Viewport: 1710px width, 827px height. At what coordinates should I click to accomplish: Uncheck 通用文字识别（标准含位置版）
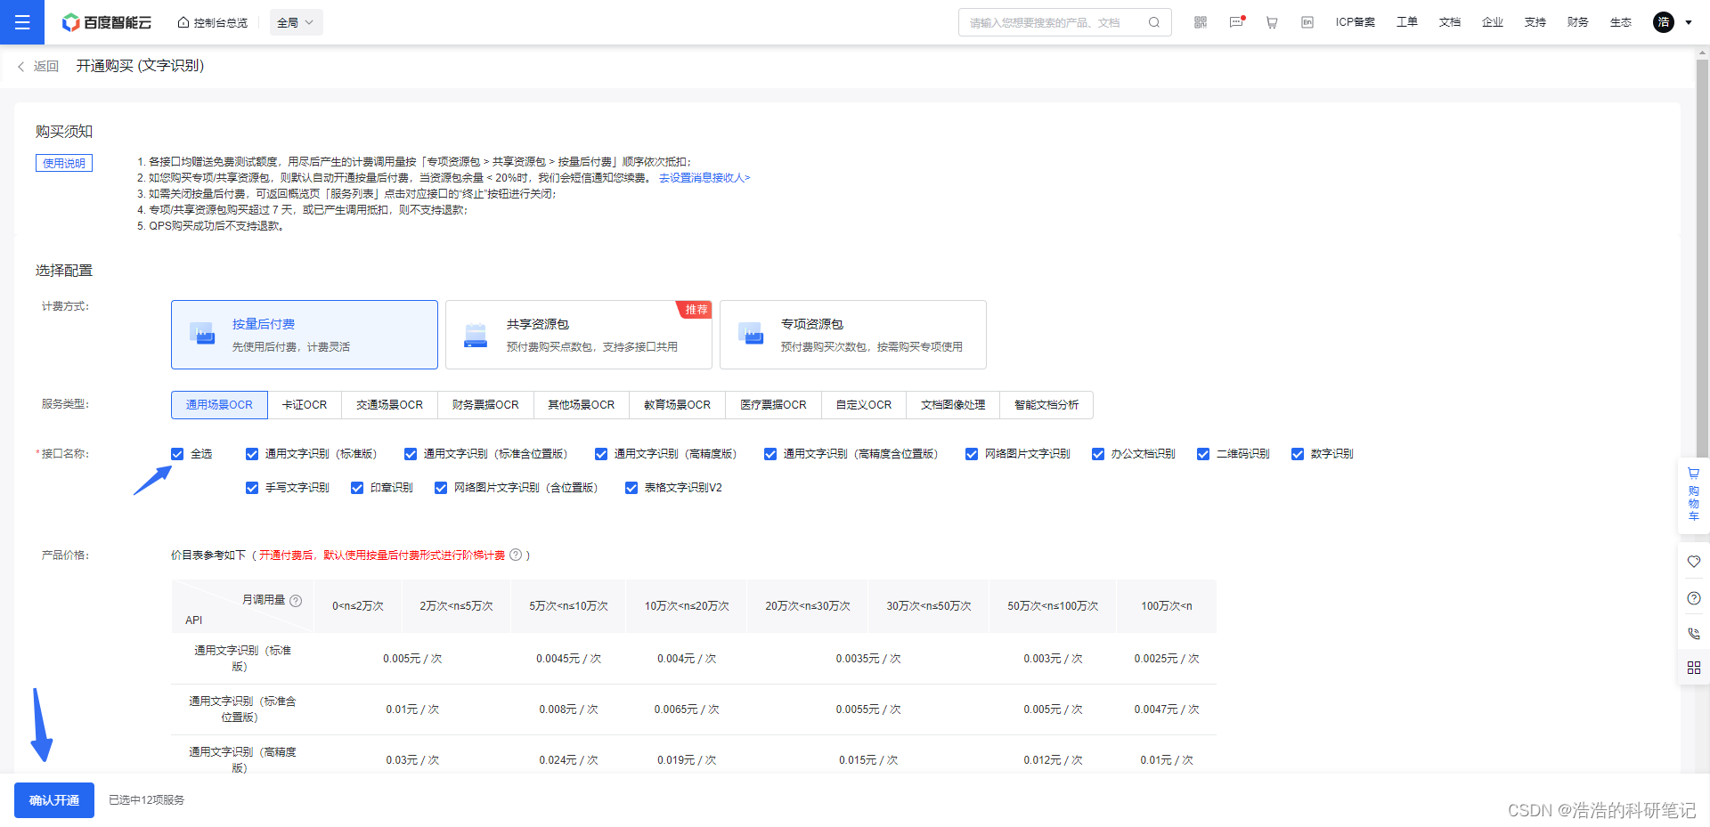(411, 454)
